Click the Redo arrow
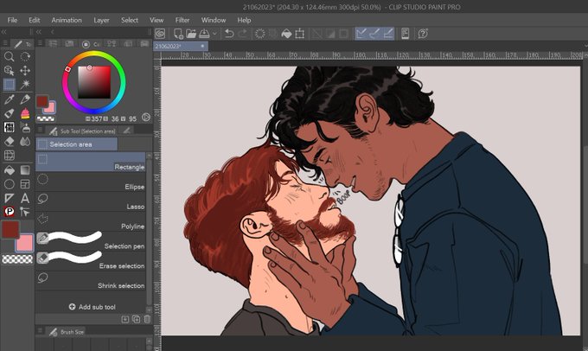This screenshot has height=351, width=588. [243, 34]
